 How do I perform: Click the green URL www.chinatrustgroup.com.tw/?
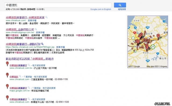(x=20, y=32)
